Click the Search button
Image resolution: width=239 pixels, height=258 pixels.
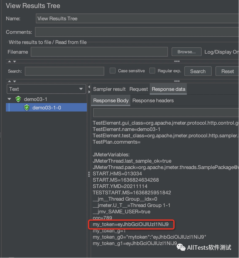[x=198, y=71]
